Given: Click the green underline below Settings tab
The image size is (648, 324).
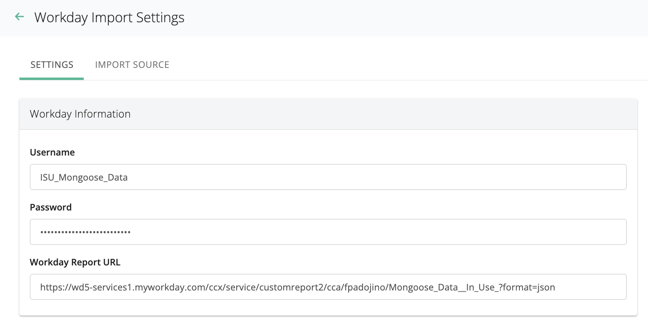Looking at the screenshot, I should click(51, 78).
